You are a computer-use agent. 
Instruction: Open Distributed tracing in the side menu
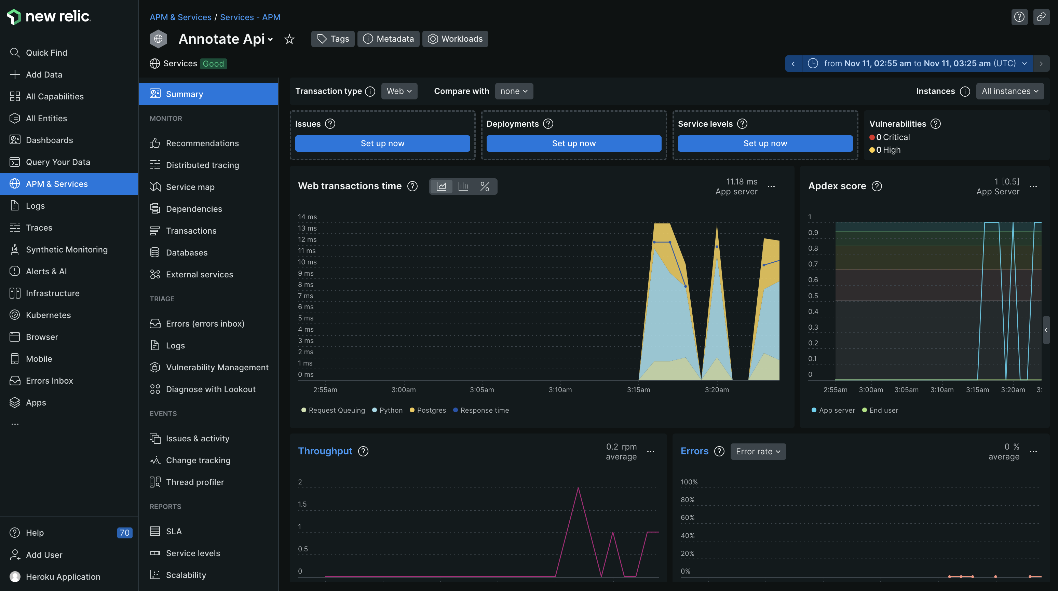pyautogui.click(x=202, y=165)
